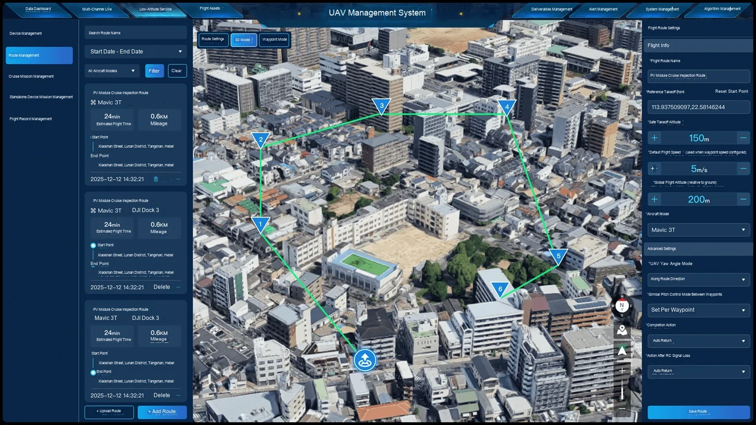Screen dimensions: 756x425
Task: Click the Filter button
Action: [155, 71]
